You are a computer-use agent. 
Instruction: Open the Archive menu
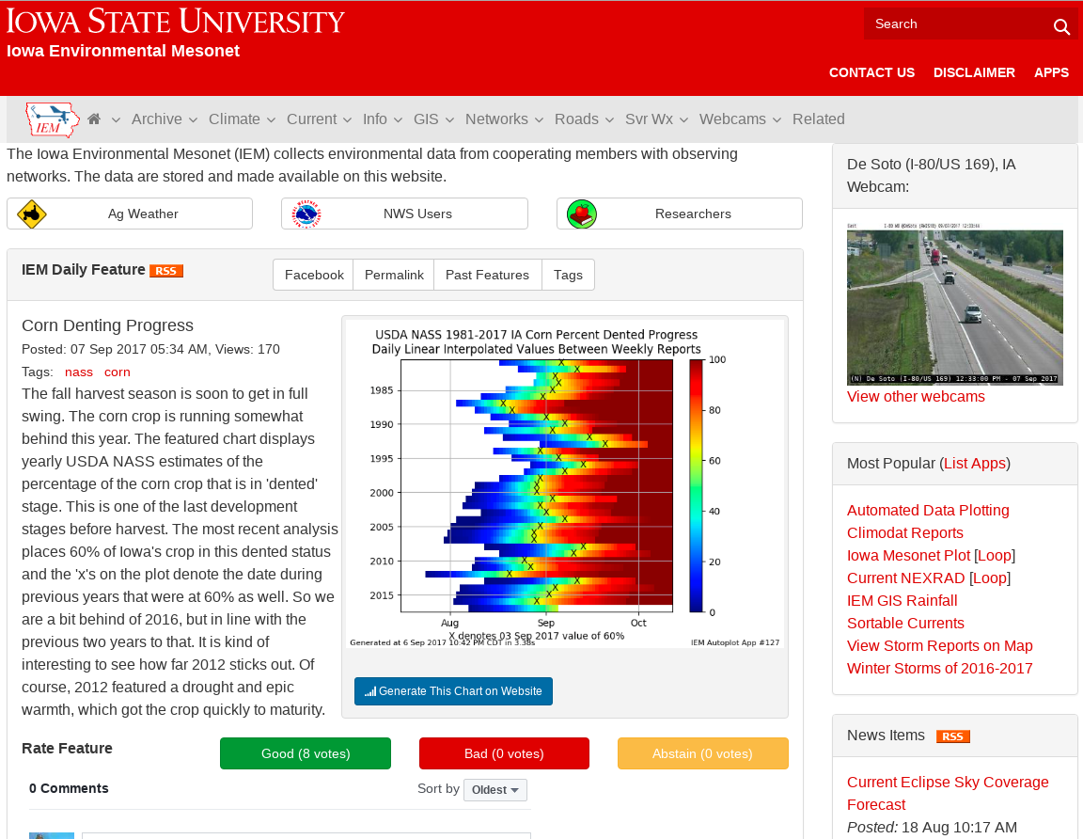(165, 119)
